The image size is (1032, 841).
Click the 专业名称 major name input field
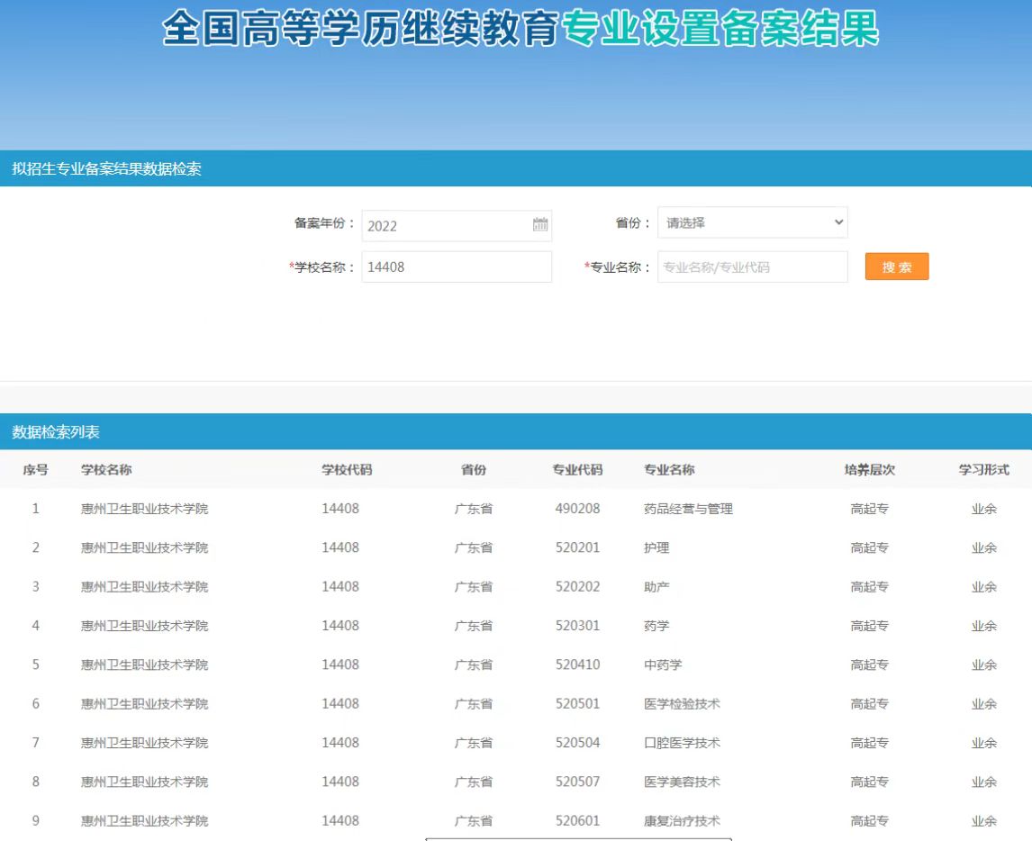(x=752, y=267)
